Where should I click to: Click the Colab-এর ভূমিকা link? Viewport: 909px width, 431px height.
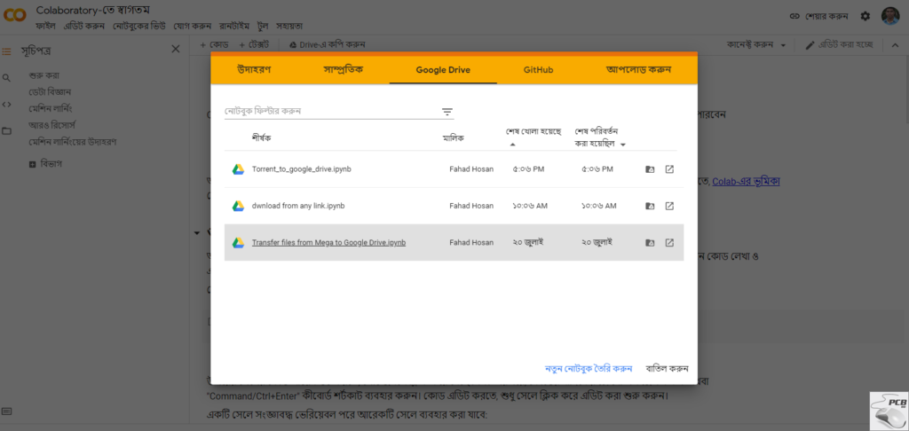[x=746, y=181]
